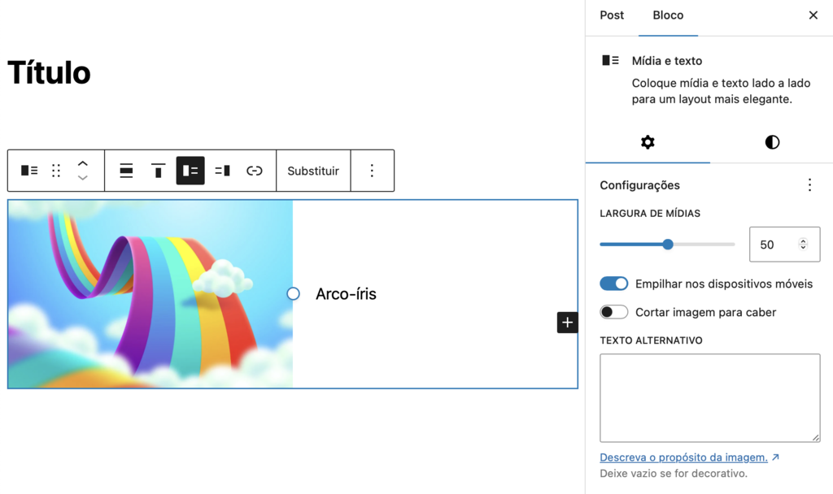Click the Substituir button
Viewport: 833px width, 494px height.
click(313, 171)
